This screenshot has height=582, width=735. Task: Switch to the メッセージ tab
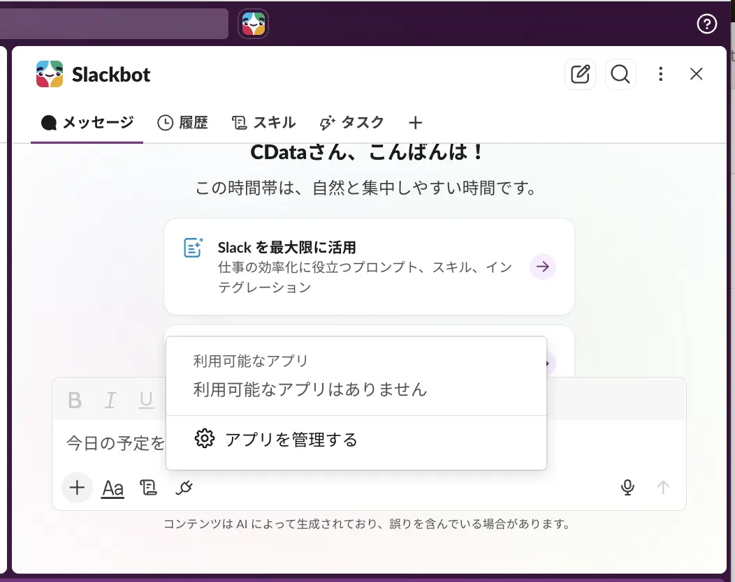point(87,123)
